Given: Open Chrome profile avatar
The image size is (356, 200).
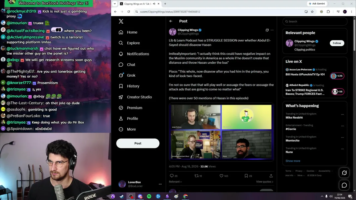Looking at the screenshot, I should 345,12.
